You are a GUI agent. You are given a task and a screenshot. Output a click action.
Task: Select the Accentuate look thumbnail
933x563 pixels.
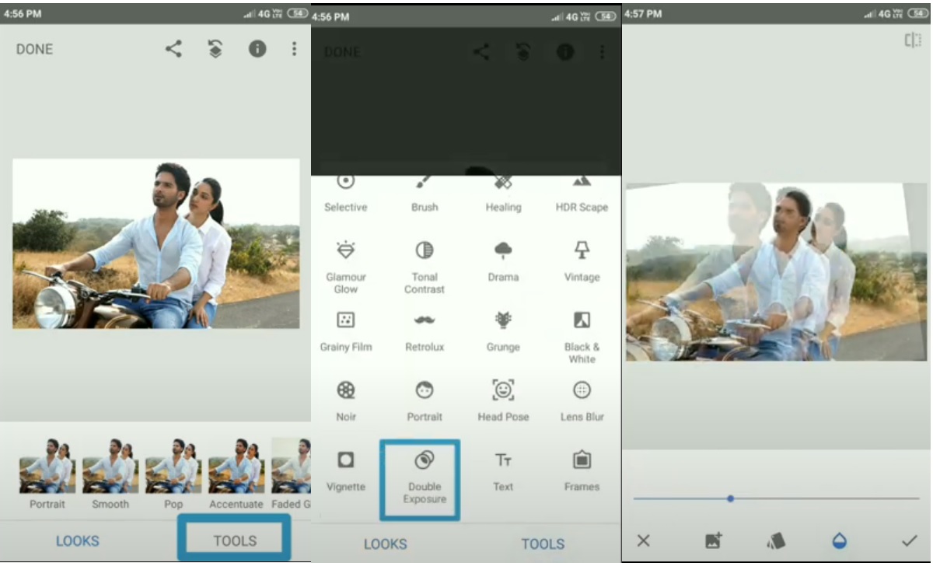pos(236,474)
